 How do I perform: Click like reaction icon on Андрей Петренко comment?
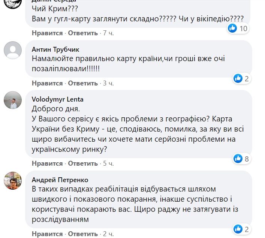[x=238, y=229]
